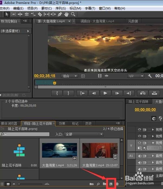The height and width of the screenshot is (189, 163).
Task: Mute the A1 audio track speaker
Action: point(139,156)
